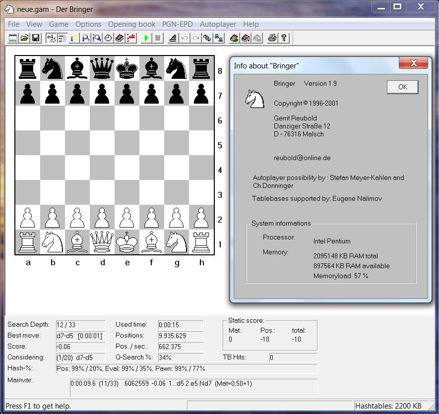Click the Q-Search % field 34%

click(x=181, y=357)
